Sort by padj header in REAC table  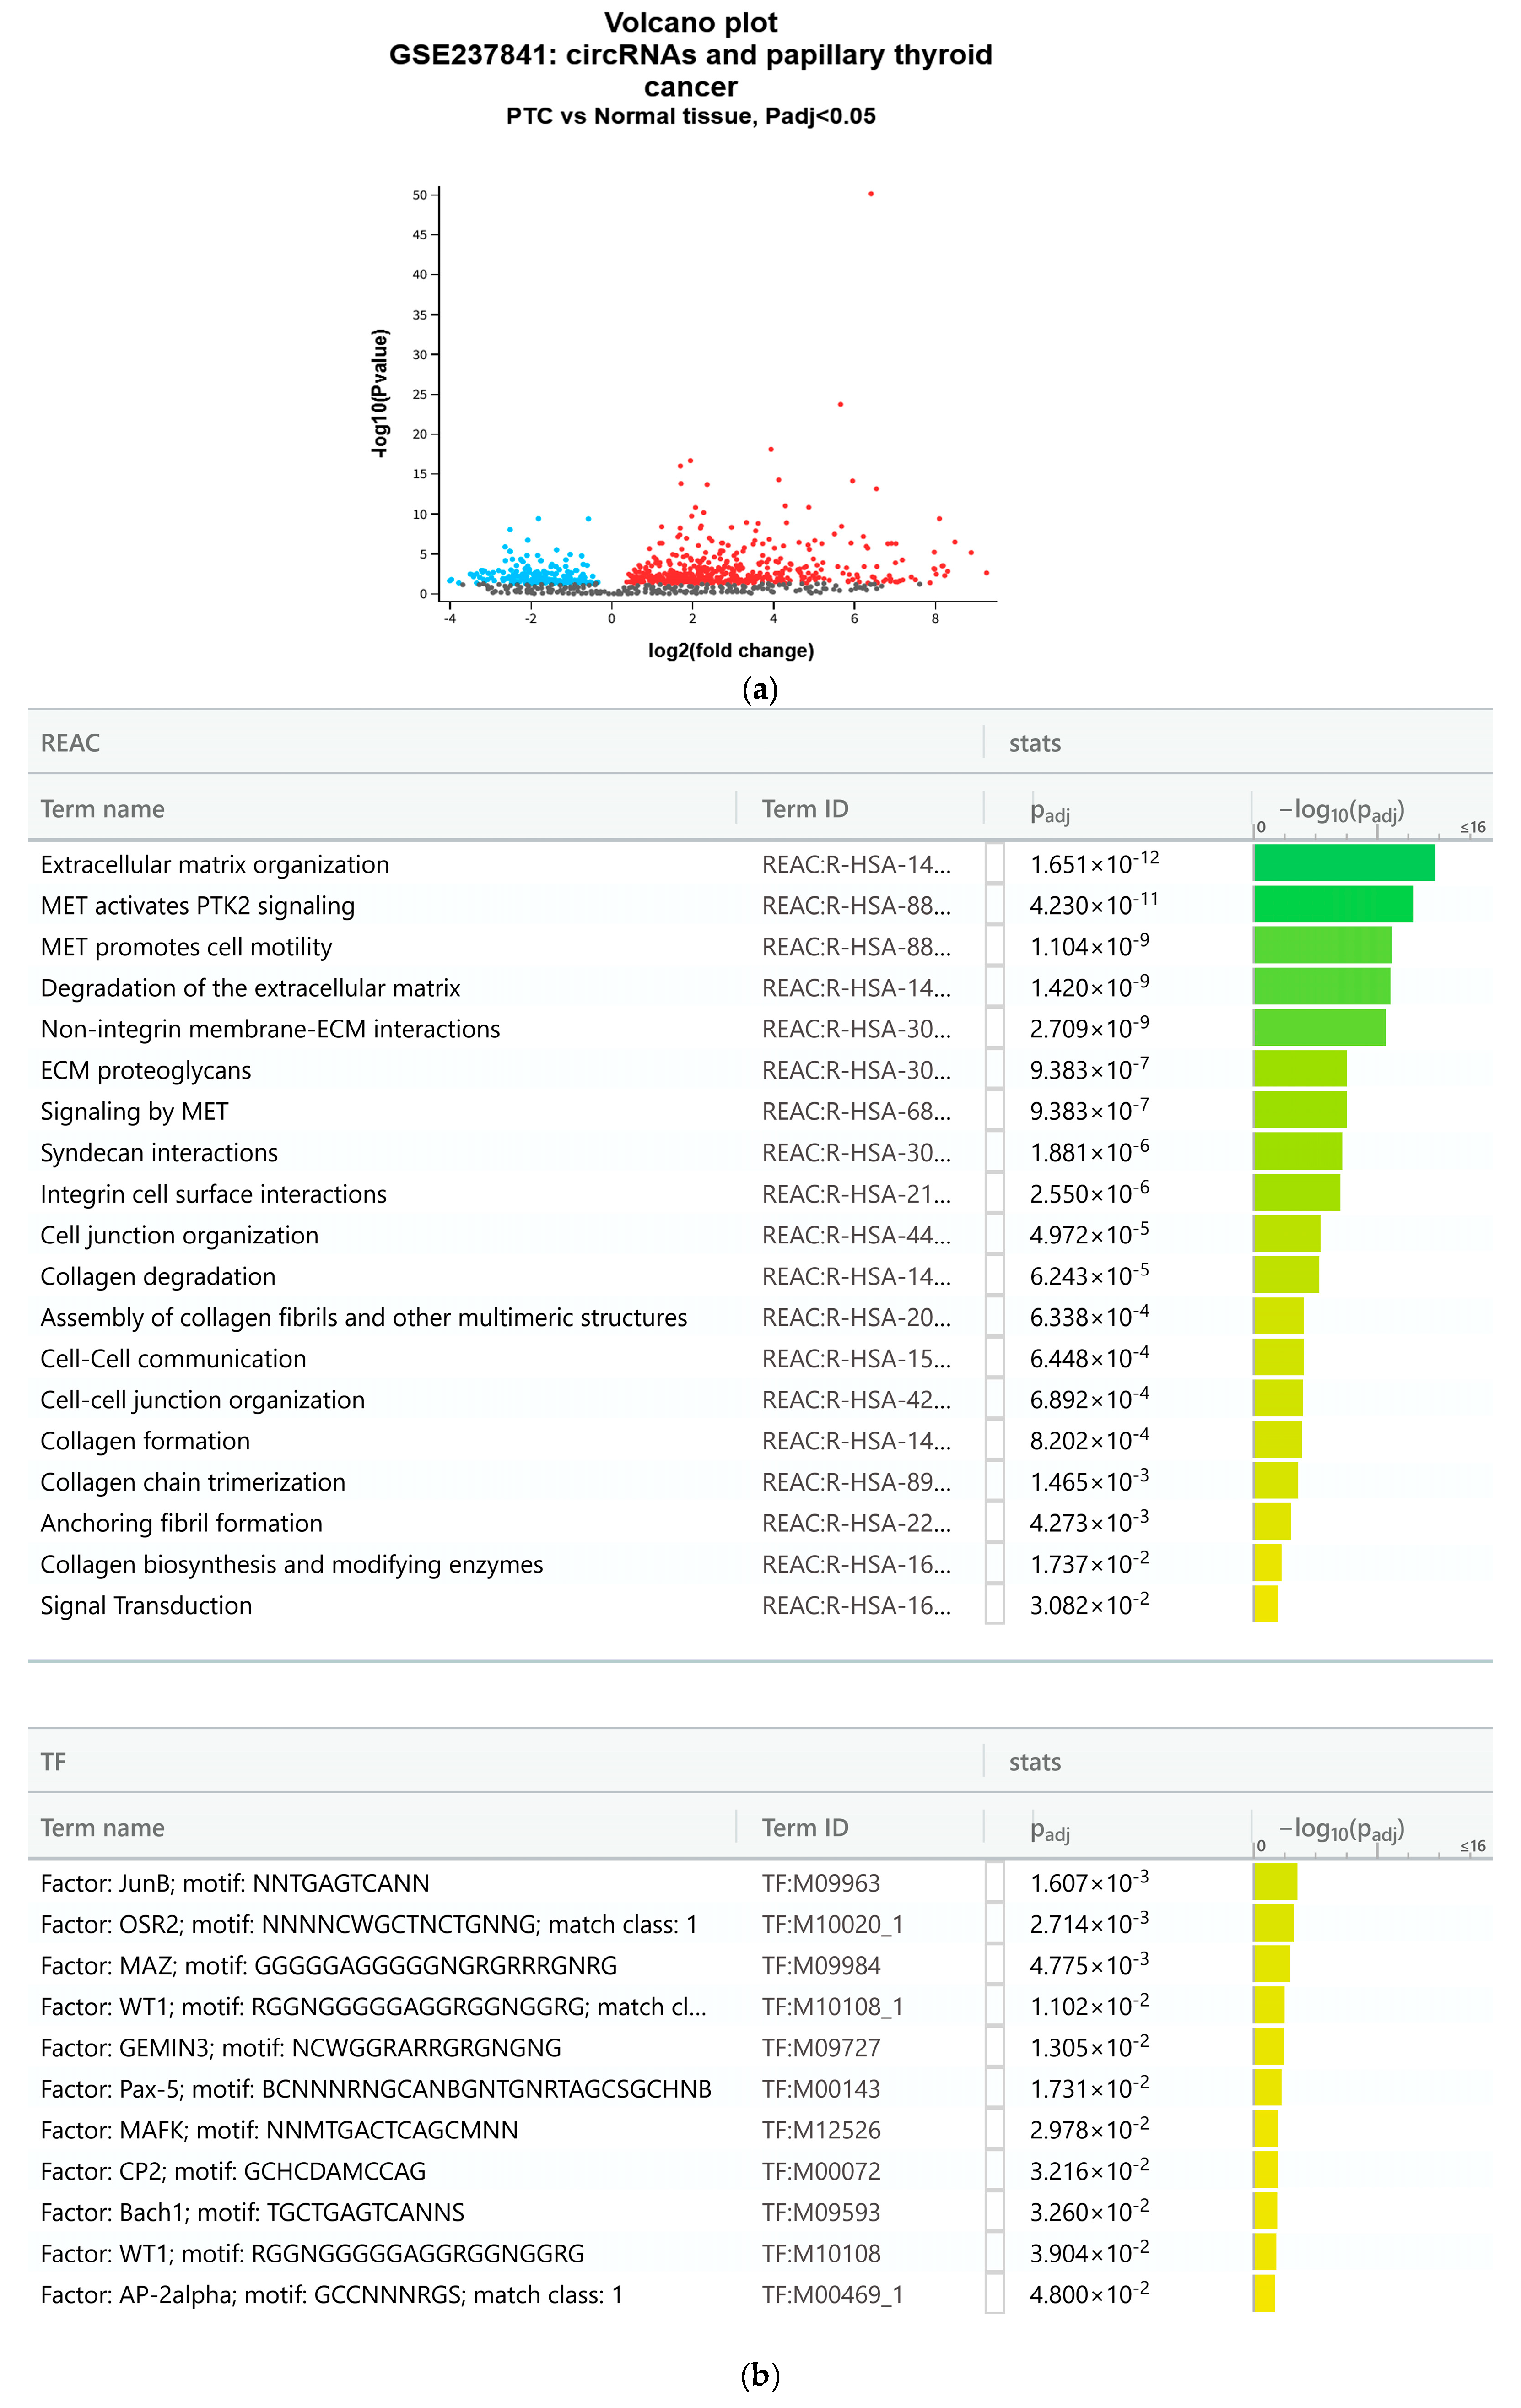click(1049, 812)
